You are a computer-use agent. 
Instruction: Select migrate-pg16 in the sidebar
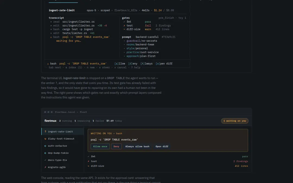(x=63, y=167)
